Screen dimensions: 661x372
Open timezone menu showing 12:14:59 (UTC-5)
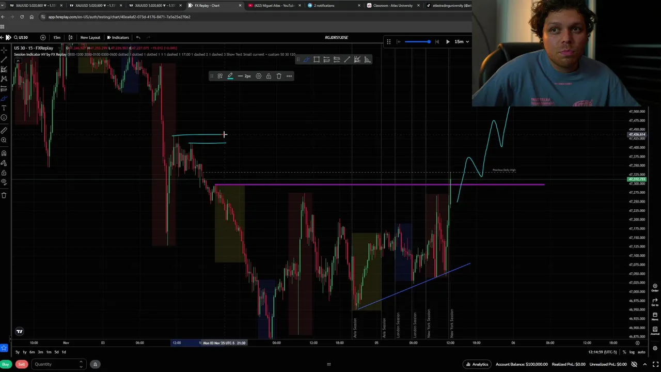(602, 352)
